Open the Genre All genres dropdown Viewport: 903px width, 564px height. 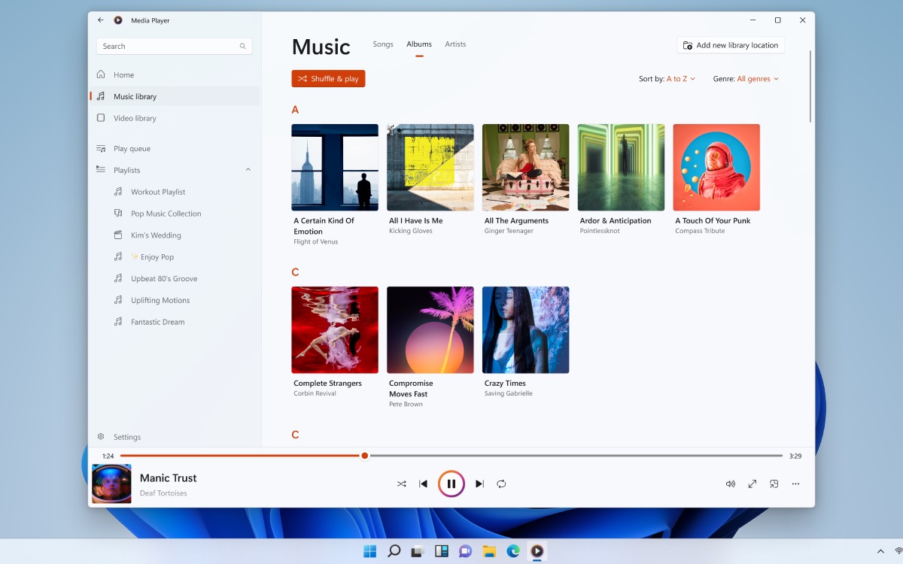coord(757,79)
